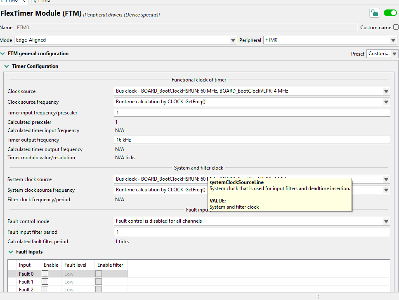Image resolution: width=399 pixels, height=300 pixels.
Task: Check the Enable checkbox for Fault 0
Action: pyautogui.click(x=45, y=274)
